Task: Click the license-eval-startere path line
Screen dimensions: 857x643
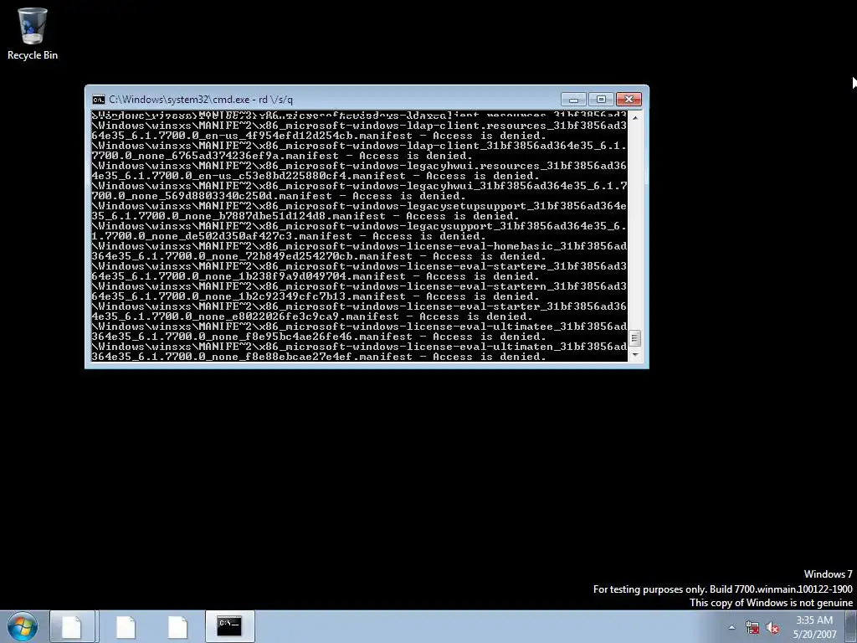Action: pos(359,266)
